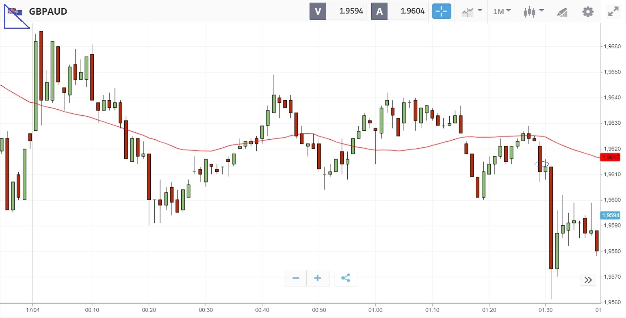Viewport: 626px width, 318px height.
Task: Toggle the blue crosshair cursor button
Action: tap(442, 11)
